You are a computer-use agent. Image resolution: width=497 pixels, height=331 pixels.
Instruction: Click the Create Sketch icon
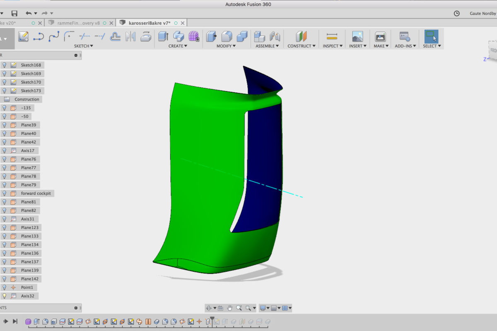pyautogui.click(x=23, y=36)
